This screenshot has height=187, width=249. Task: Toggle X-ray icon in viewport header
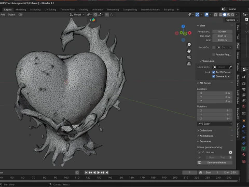(215, 15)
